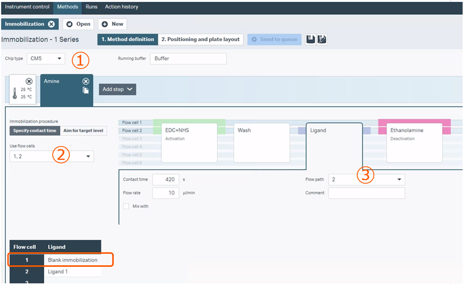Click the Save method floppy disk icon

coord(311,39)
